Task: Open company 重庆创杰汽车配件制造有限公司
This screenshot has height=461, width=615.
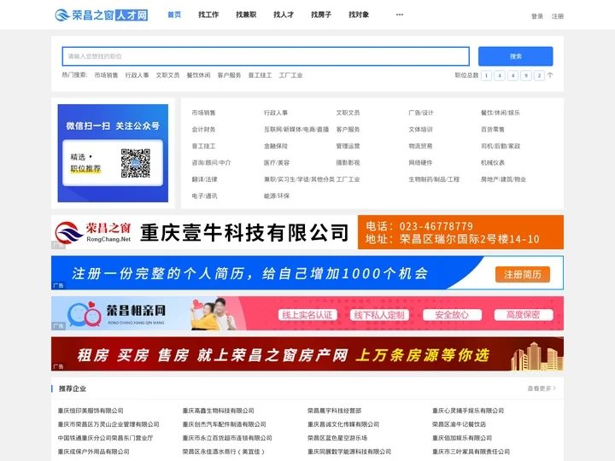Action: point(225,424)
